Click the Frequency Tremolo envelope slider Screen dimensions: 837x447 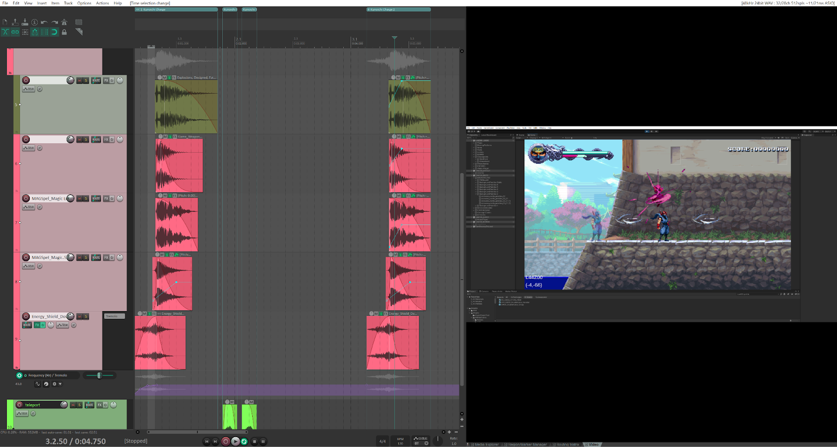pyautogui.click(x=99, y=375)
